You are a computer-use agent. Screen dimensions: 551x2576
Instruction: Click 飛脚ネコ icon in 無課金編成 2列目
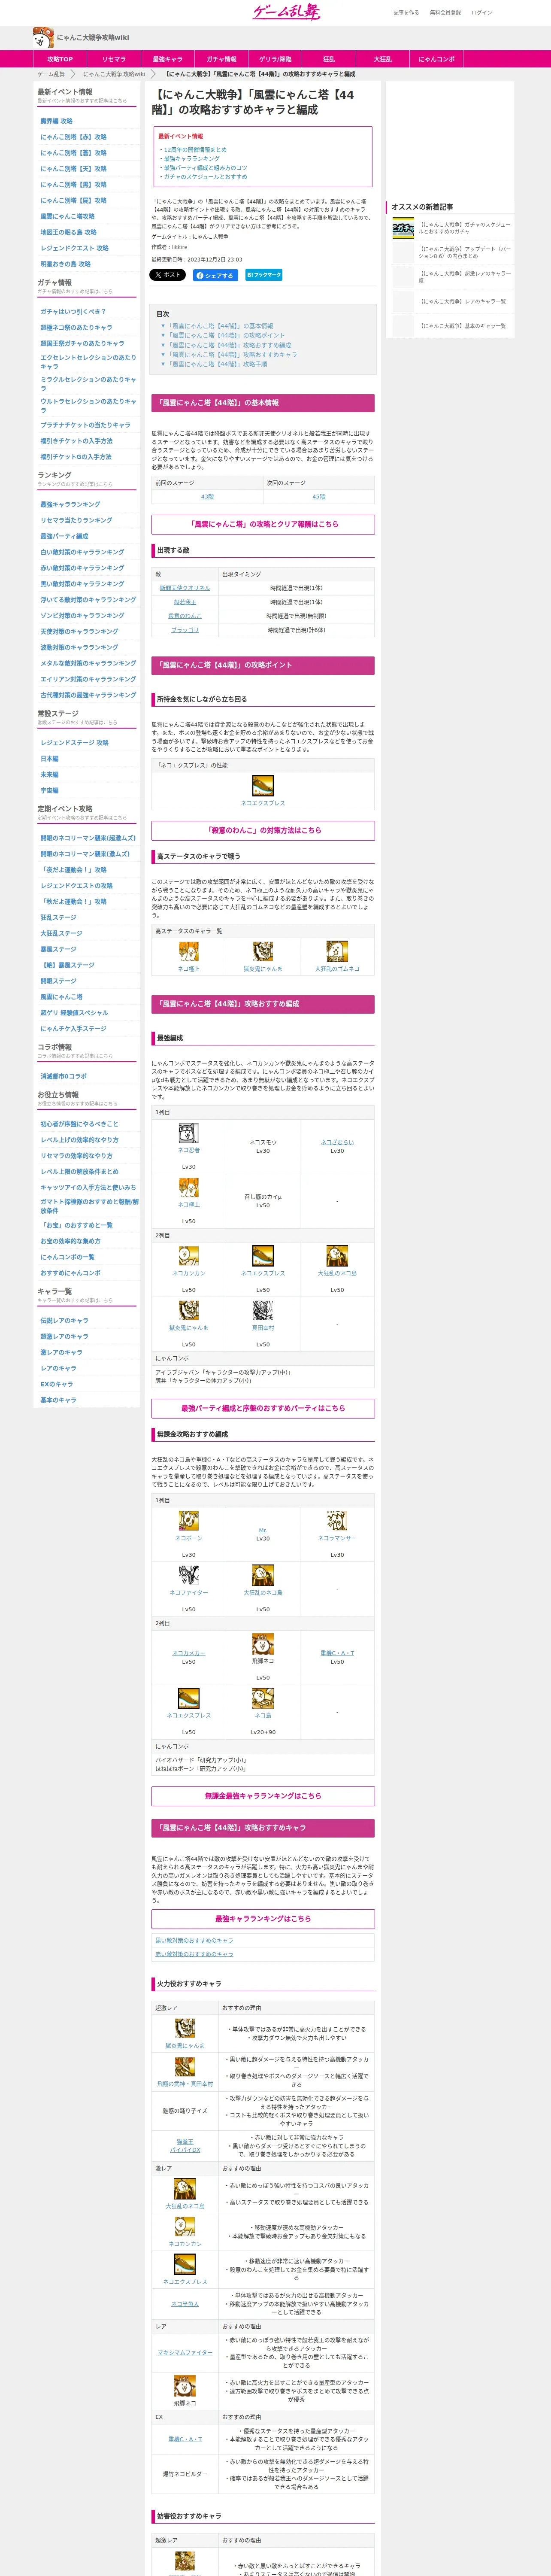point(263,1643)
